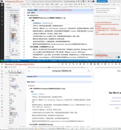Switch to the 'Text' tab in Obsidian
Image resolution: width=121 pixels, height=130 pixels.
tap(47, 67)
